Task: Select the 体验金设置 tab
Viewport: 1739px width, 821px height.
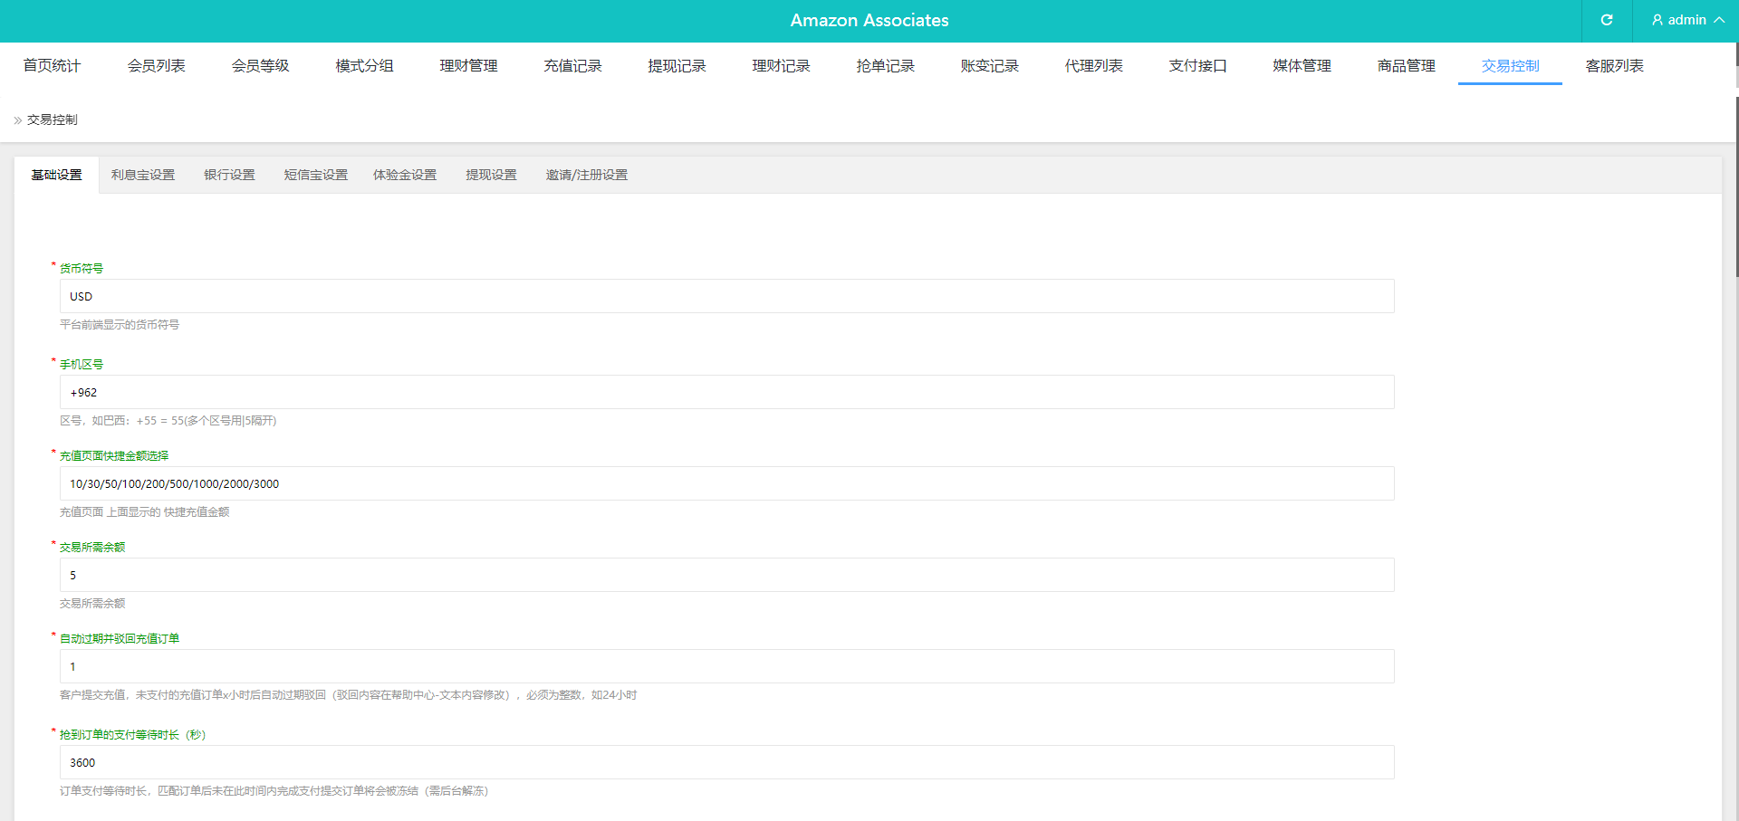Action: (x=405, y=175)
